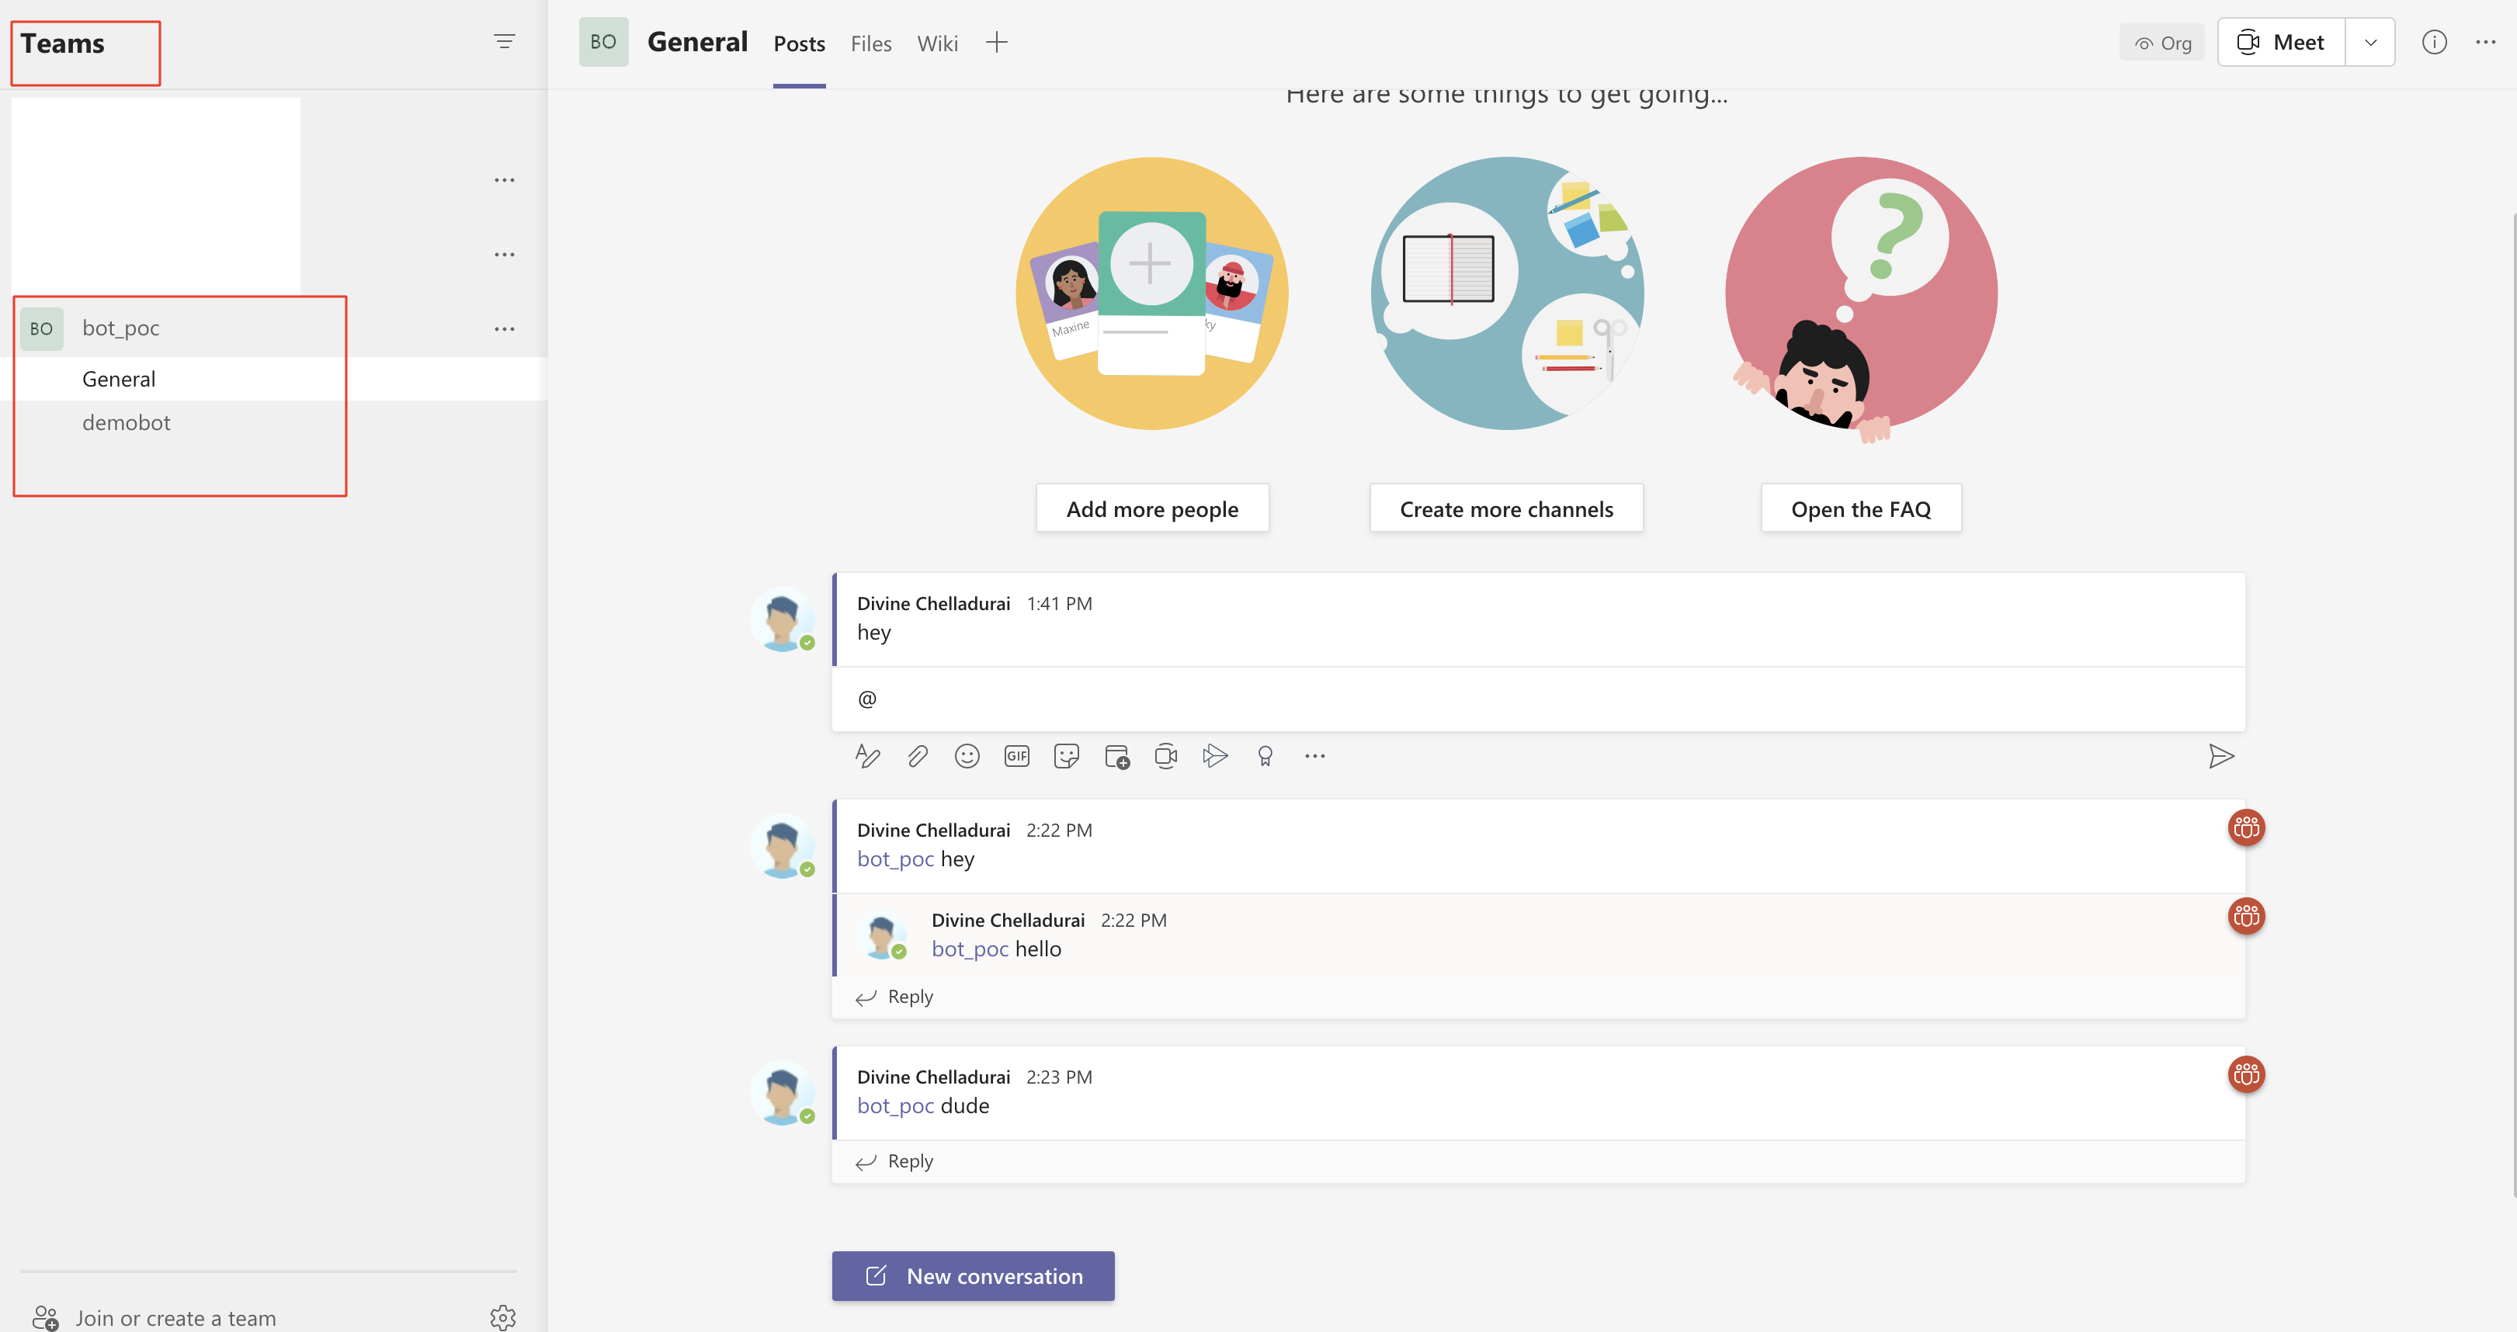Viewport: 2517px width, 1332px height.
Task: Start a New conversation
Action: (x=972, y=1275)
